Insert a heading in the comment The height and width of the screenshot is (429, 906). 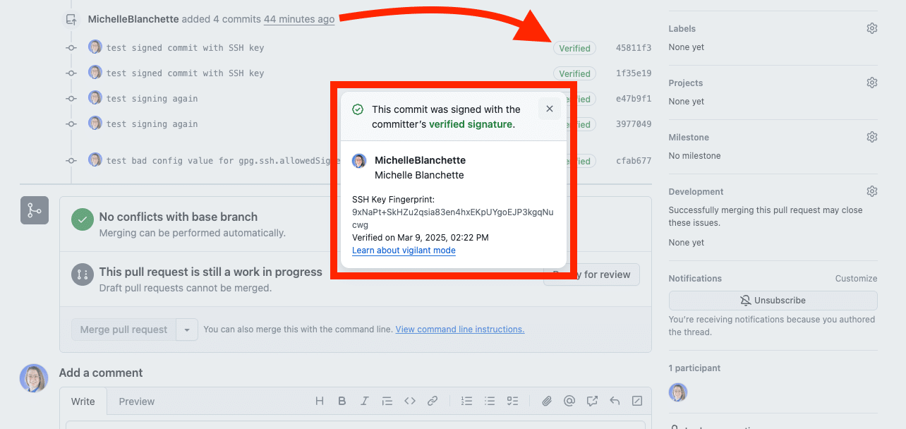pos(319,401)
